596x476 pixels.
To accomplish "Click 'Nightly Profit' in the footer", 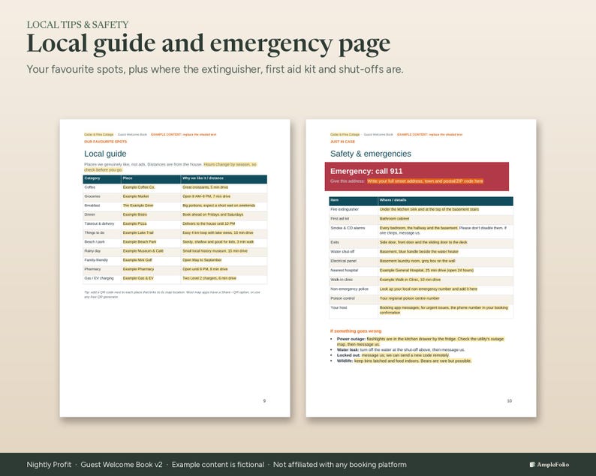I will [49, 465].
